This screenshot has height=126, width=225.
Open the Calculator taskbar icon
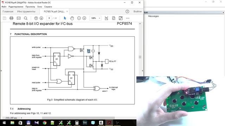77,123
